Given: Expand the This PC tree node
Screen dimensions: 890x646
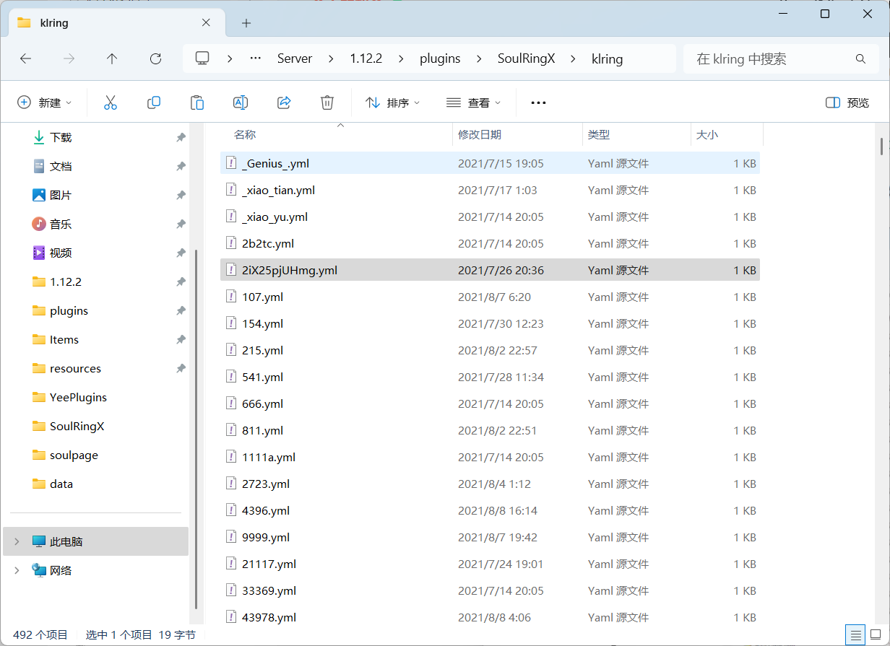Looking at the screenshot, I should coord(17,541).
